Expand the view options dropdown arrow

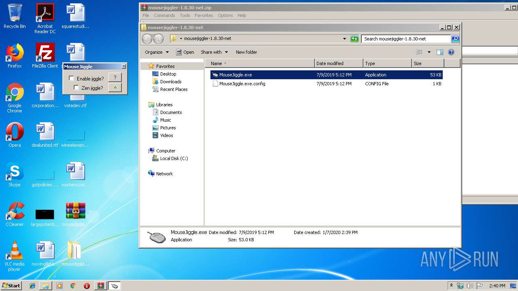pyautogui.click(x=429, y=52)
